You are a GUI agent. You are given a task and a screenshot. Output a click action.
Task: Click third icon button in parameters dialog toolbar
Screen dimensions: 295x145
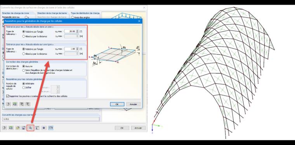[x=22, y=104]
